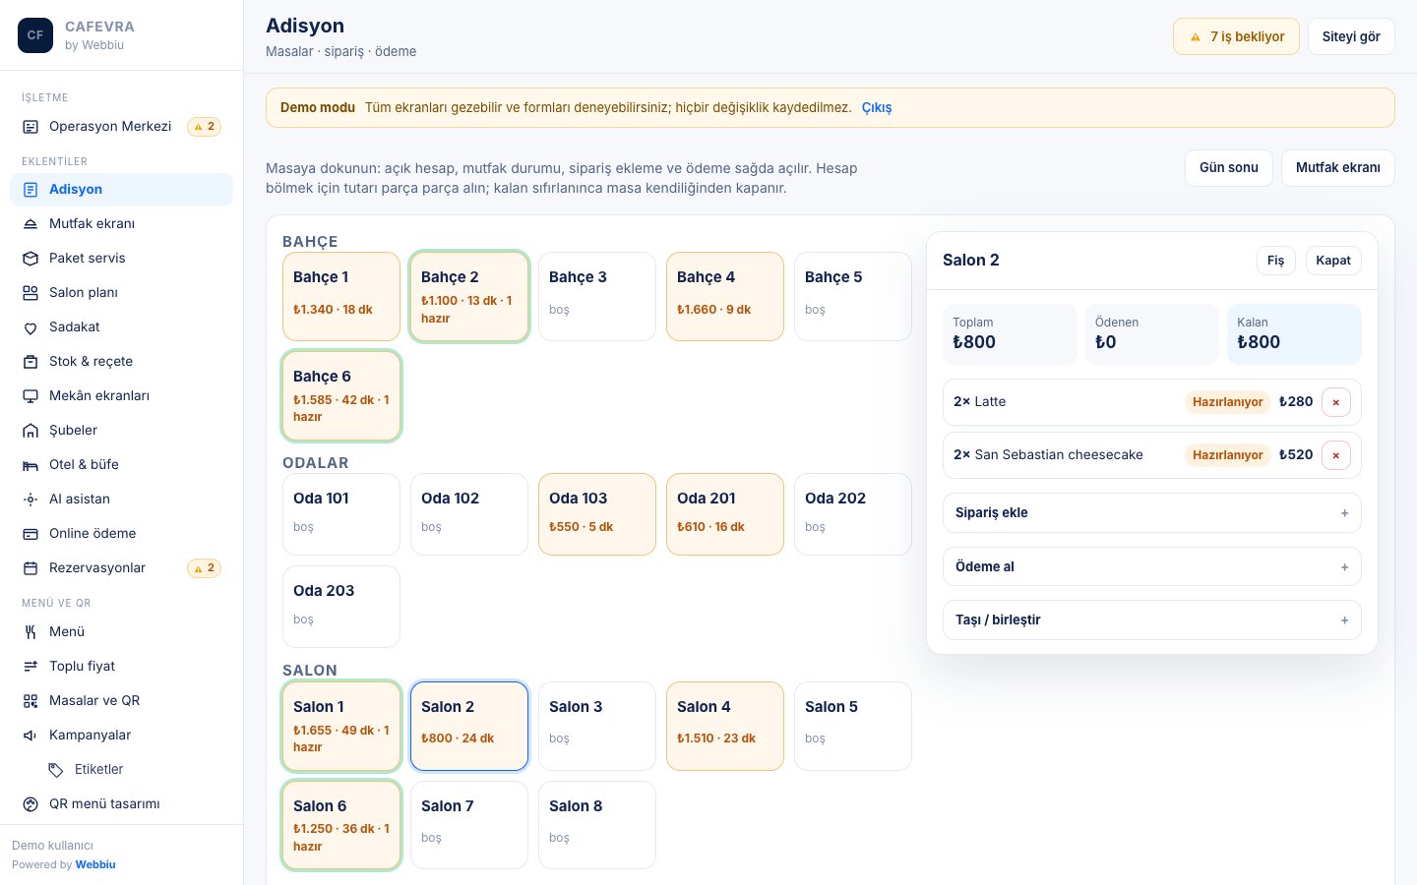Screen dimensions: 1417x885
Task: Select the Bahçe 6 table card
Action: (x=341, y=395)
